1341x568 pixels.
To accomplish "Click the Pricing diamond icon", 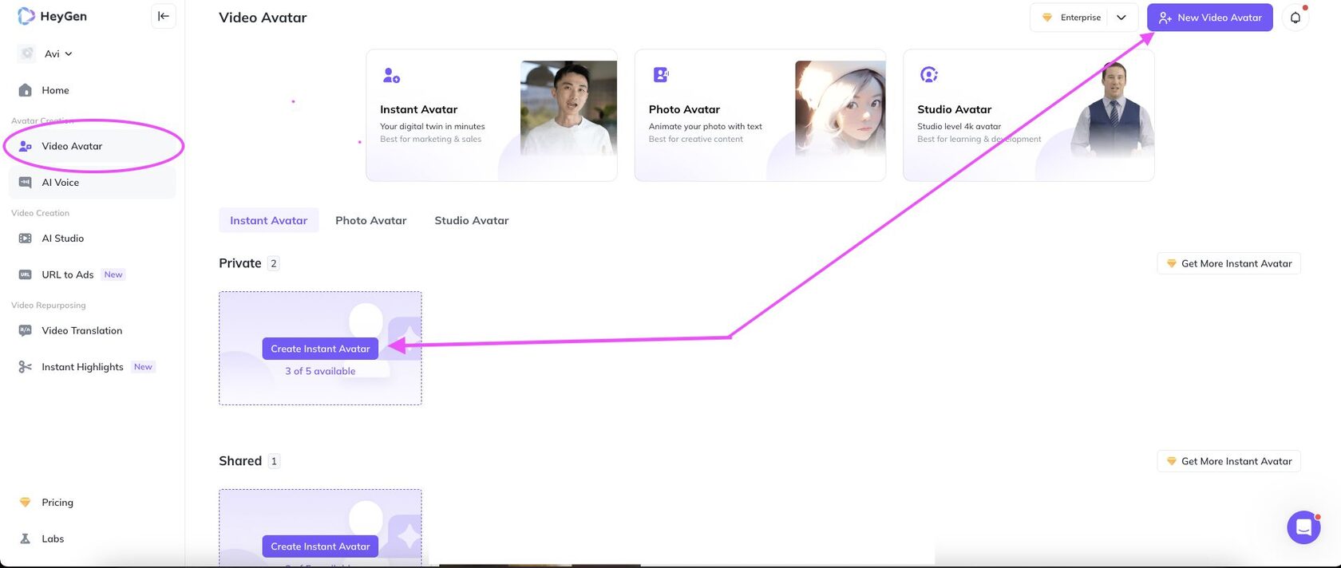I will [26, 503].
